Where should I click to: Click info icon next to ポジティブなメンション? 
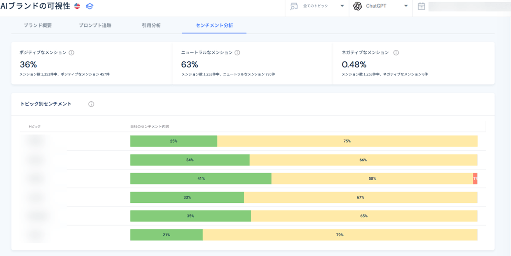(72, 52)
